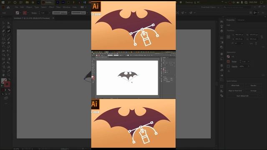Select the Eraser tool
Image resolution: width=267 pixels, height=150 pixels.
coord(8,43)
